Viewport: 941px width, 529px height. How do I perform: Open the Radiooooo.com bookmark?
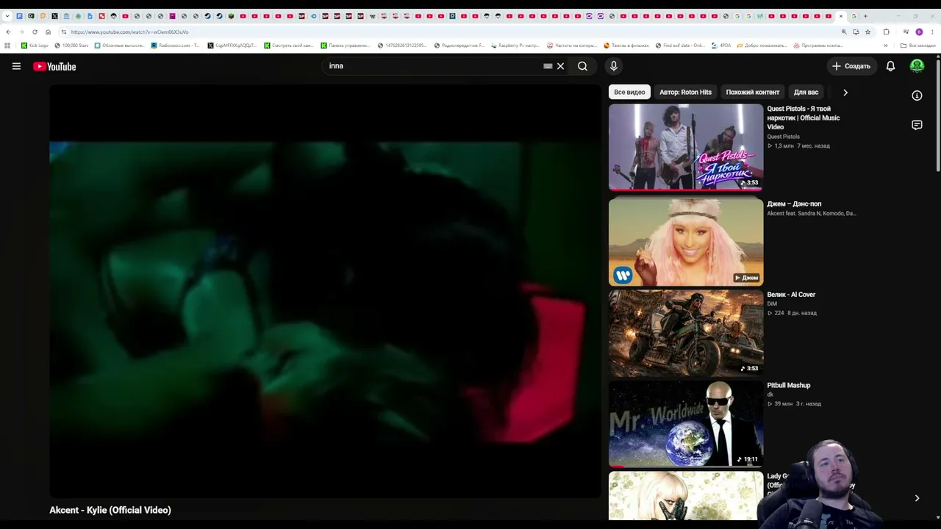click(175, 46)
